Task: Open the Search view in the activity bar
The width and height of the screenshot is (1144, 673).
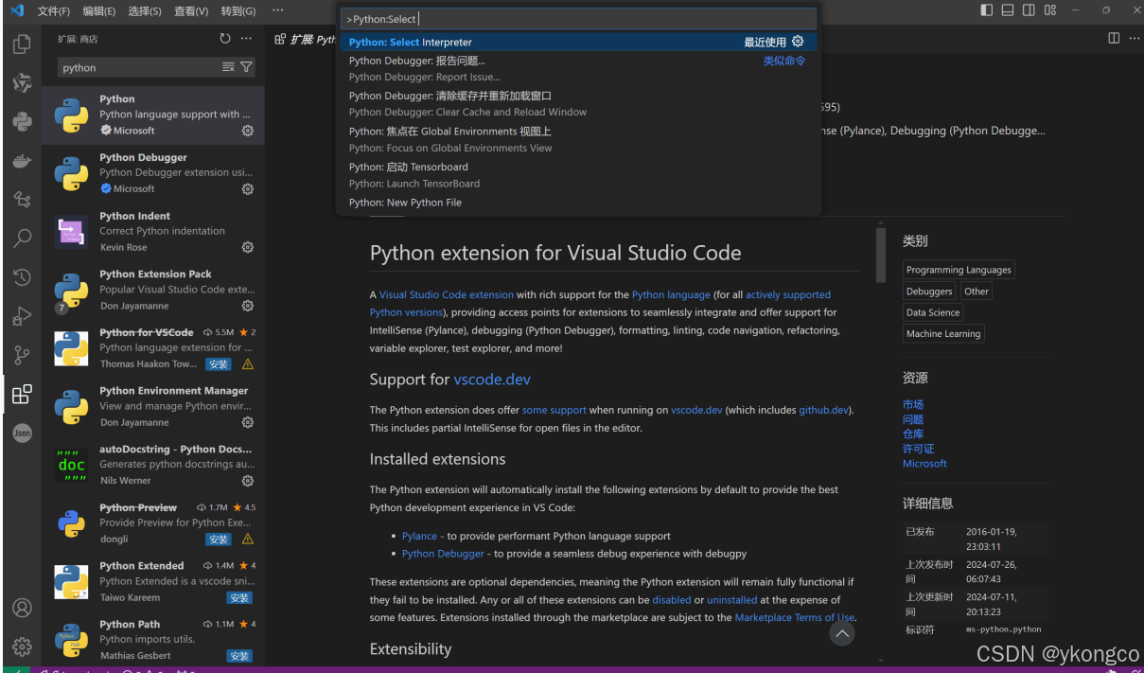Action: pos(23,240)
